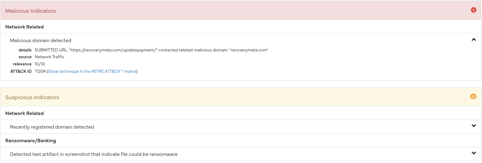Click the Malicious domain detected row title
This screenshot has width=482, height=163.
coord(41,41)
